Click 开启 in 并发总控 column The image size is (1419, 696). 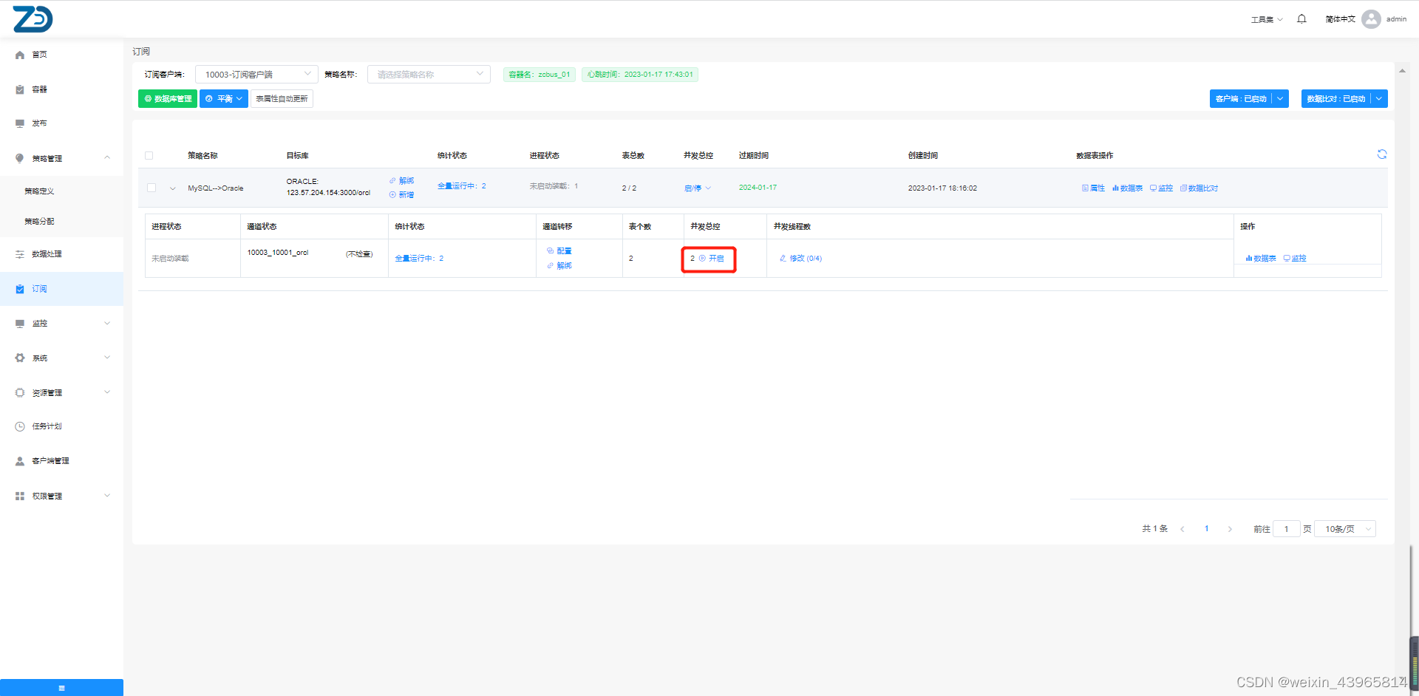point(712,259)
